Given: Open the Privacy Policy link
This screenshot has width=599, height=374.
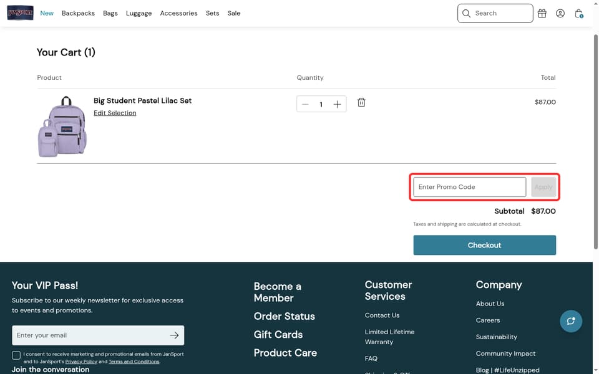Looking at the screenshot, I should (81, 362).
